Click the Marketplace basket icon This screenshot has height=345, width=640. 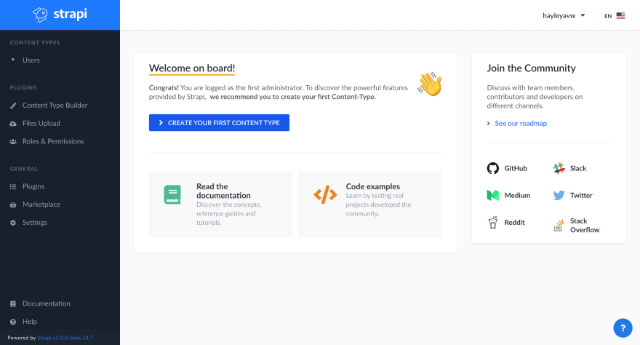tap(13, 205)
